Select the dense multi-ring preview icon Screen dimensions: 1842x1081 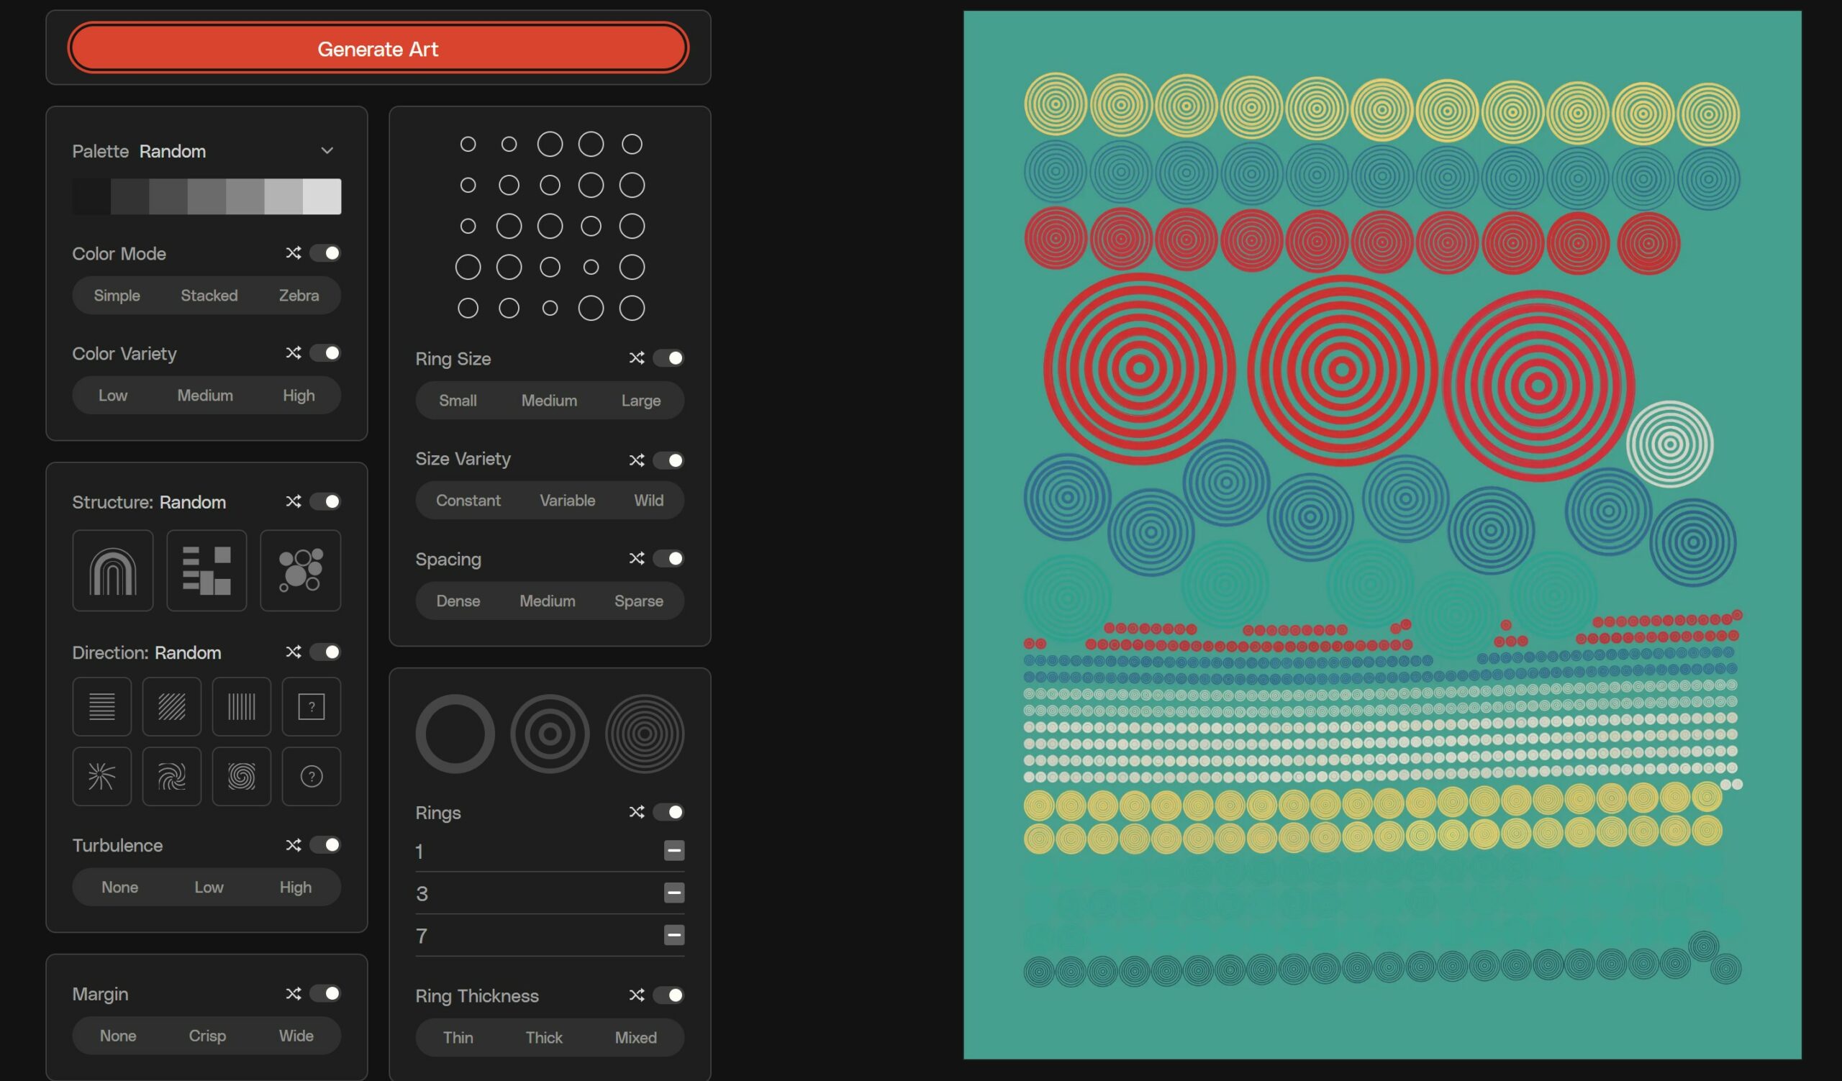[x=643, y=731]
